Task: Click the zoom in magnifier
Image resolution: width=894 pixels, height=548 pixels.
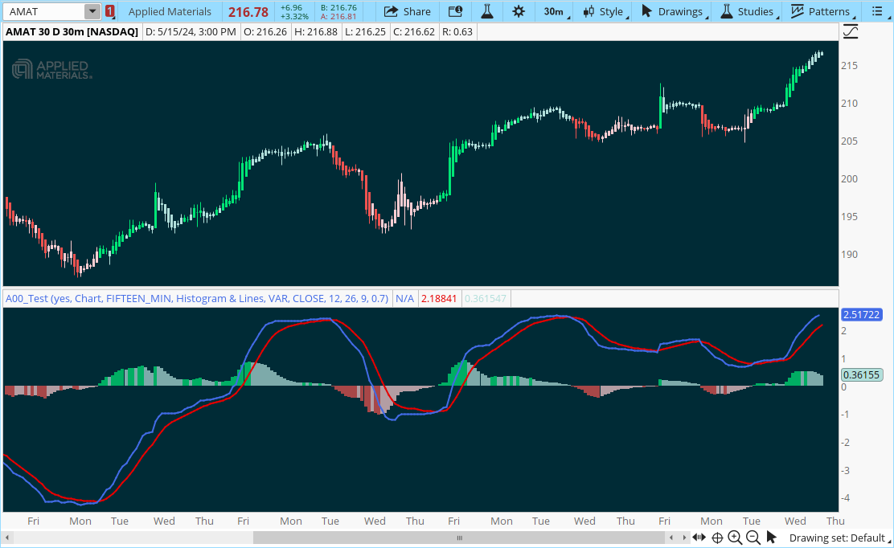Action: click(x=735, y=538)
